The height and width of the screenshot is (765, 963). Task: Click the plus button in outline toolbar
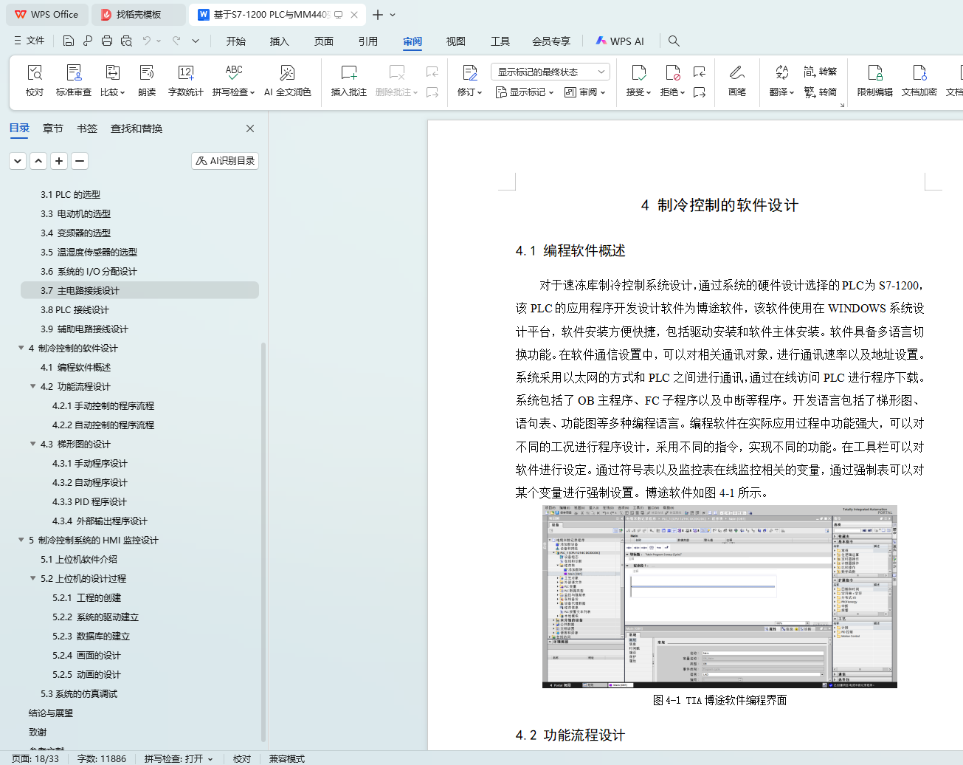[59, 160]
